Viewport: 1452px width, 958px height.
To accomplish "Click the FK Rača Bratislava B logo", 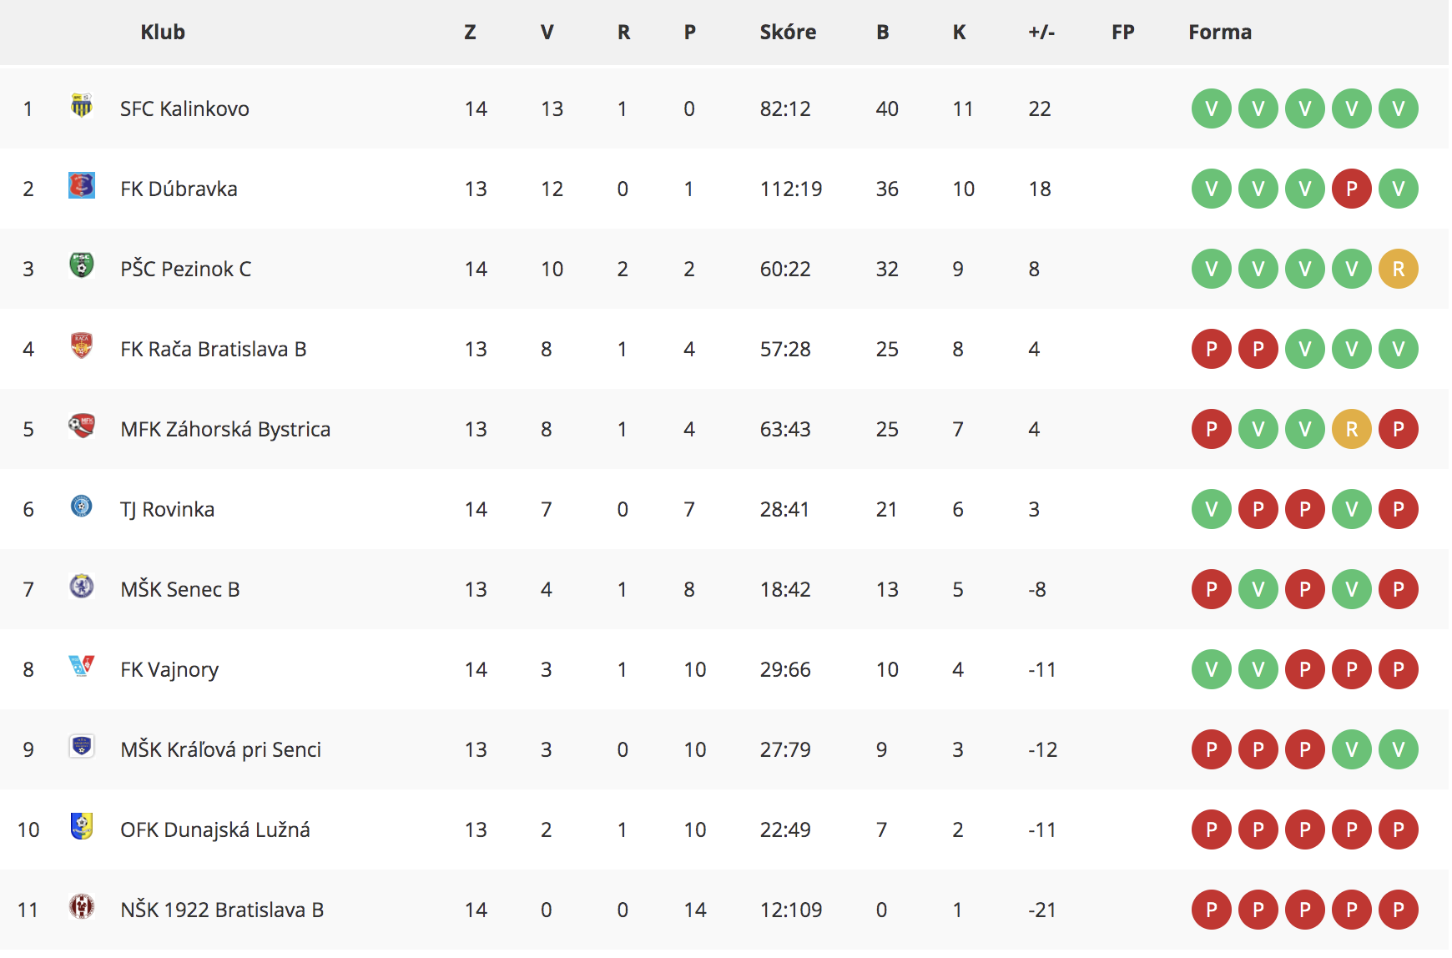I will click(x=81, y=345).
